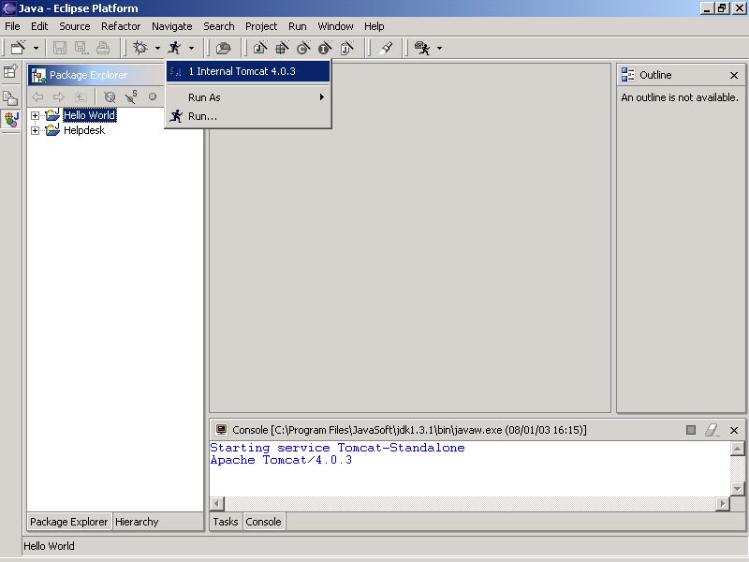This screenshot has width=749, height=562.
Task: Open the Help menu
Action: coord(374,26)
